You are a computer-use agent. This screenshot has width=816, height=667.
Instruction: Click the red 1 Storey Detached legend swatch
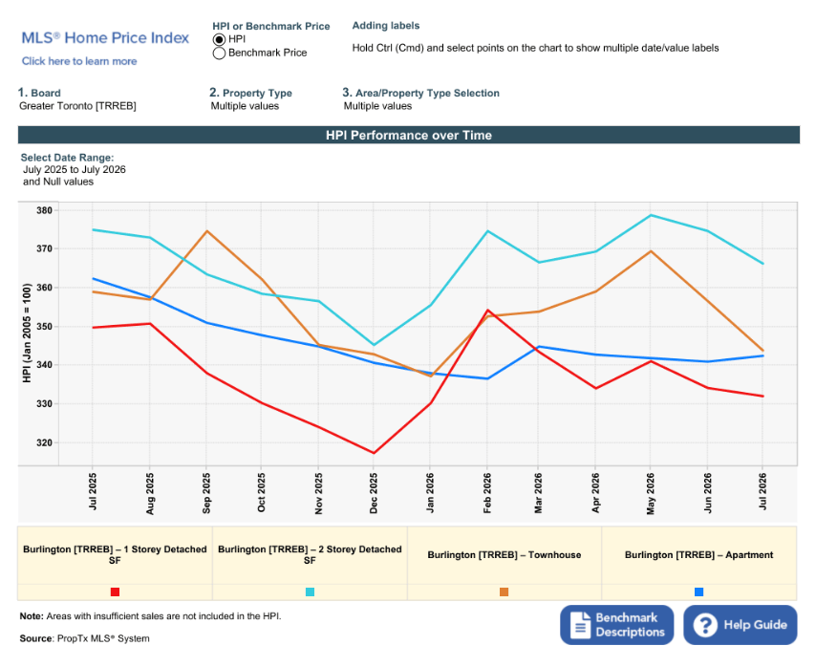click(115, 592)
